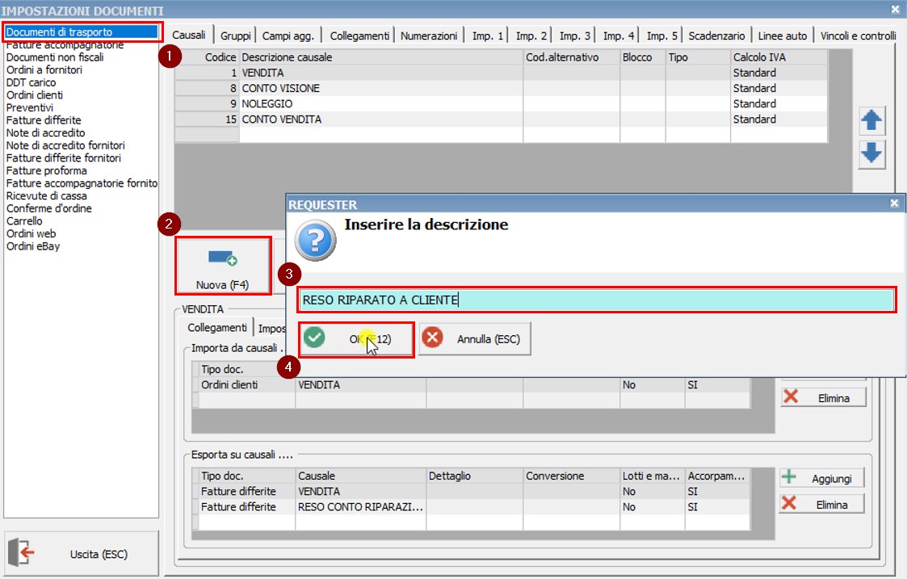Switch to Imp. 3 tab

pos(574,36)
